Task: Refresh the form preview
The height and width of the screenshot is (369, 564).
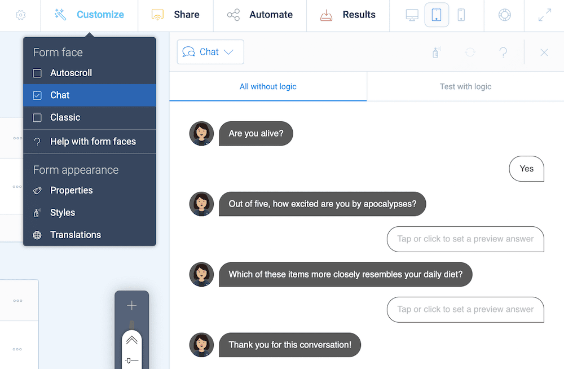Action: click(470, 52)
